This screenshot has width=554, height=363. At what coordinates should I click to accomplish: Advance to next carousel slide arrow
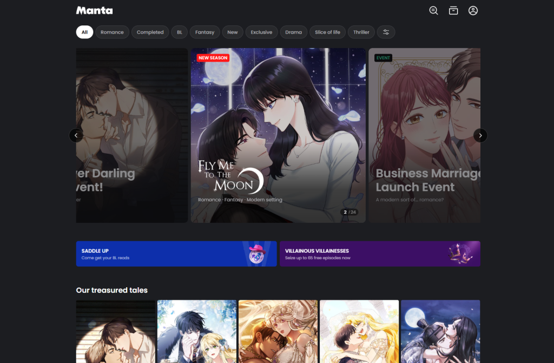tap(480, 135)
